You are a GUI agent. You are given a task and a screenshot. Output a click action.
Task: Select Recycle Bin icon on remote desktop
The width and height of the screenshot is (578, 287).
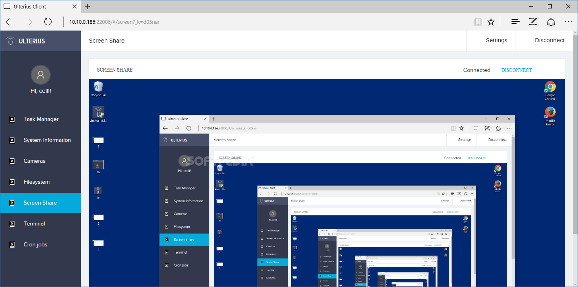[x=98, y=89]
